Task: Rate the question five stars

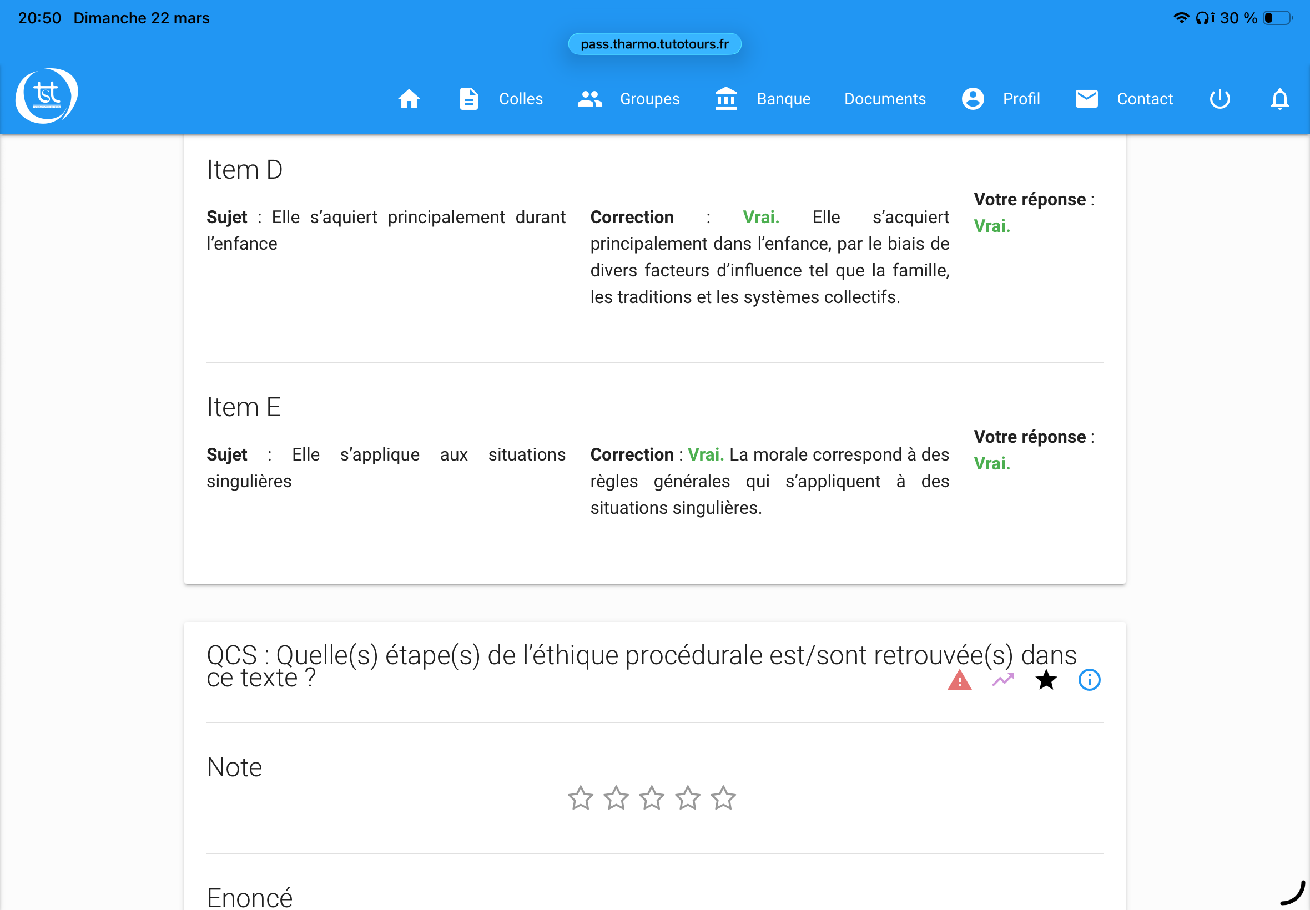Action: point(723,798)
